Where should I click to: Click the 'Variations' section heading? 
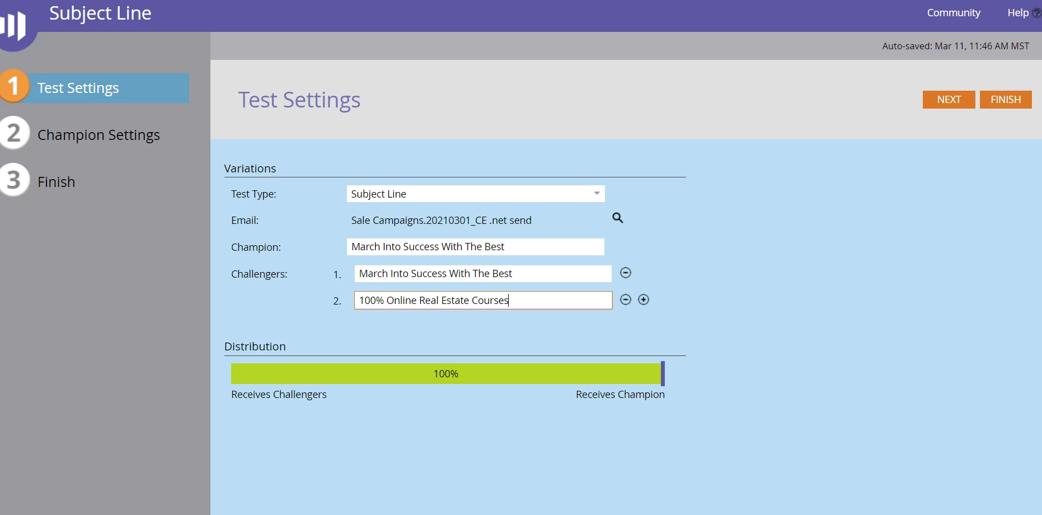pos(250,168)
